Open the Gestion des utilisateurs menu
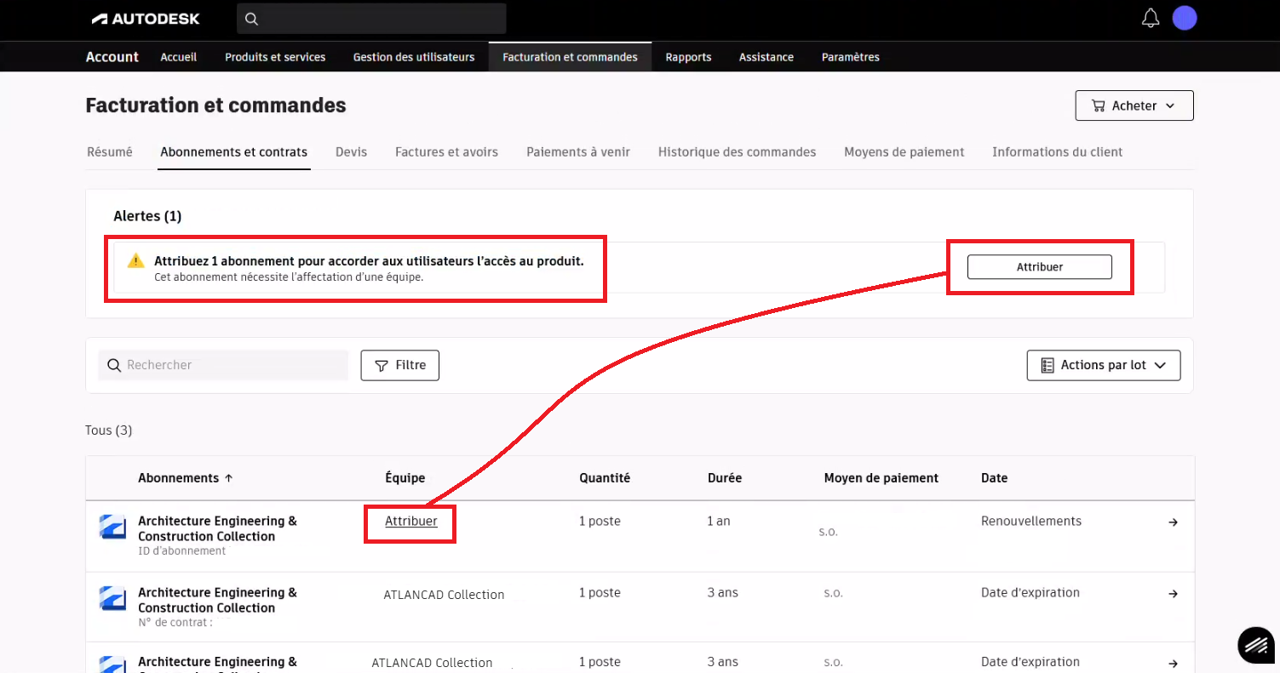 pos(413,57)
